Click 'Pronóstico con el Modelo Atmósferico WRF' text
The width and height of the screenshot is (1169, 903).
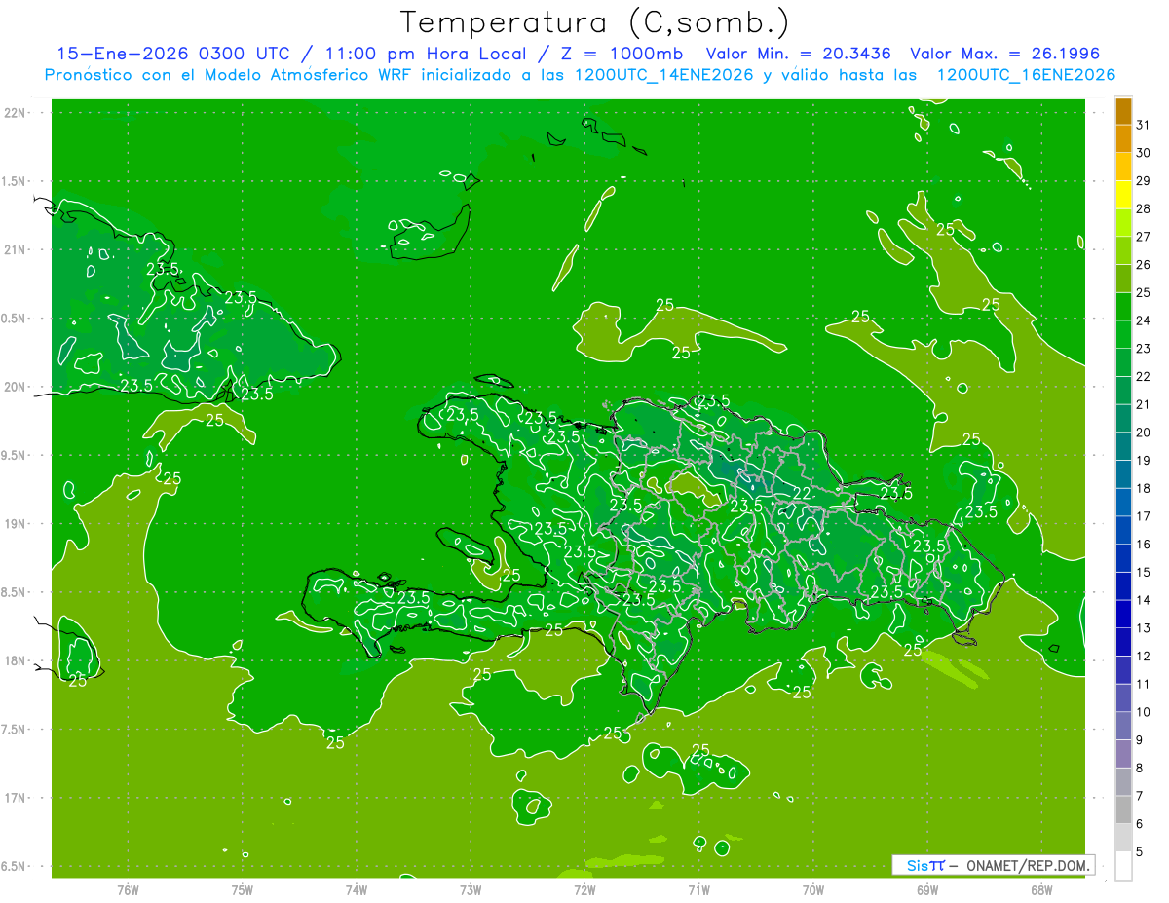pos(230,75)
